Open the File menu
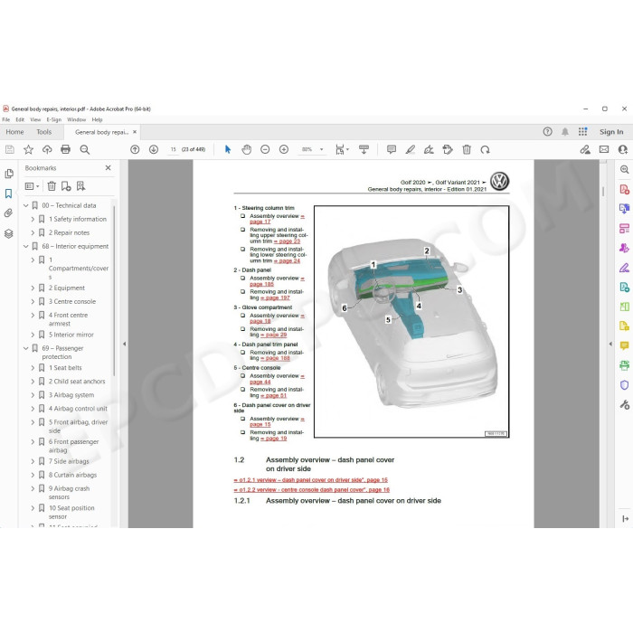Screen dimensions: 633x633 click(x=6, y=120)
